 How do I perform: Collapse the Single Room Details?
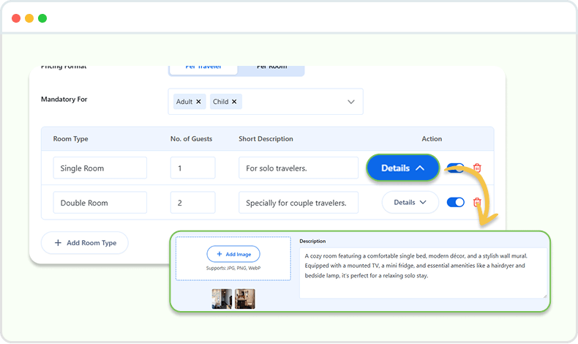coord(402,168)
